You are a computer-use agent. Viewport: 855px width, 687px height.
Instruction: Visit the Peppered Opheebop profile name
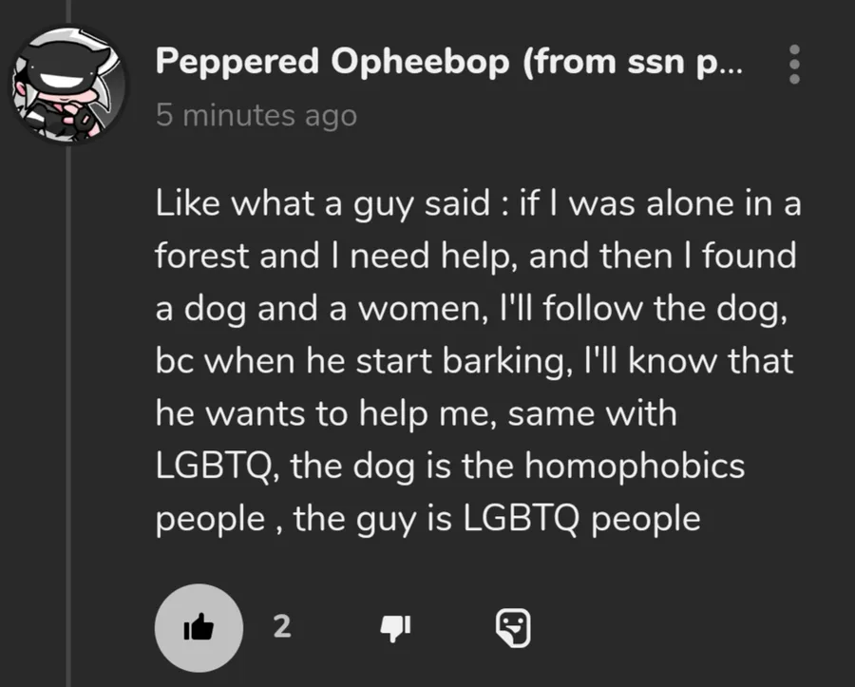331,63
